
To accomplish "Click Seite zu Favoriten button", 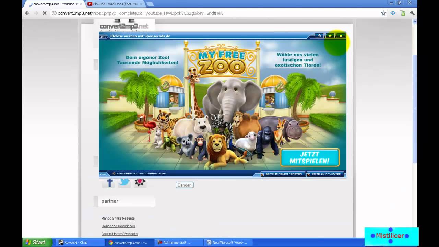I will pyautogui.click(x=325, y=174).
